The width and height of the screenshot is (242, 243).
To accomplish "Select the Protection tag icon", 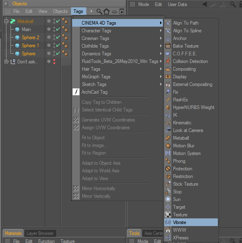I will [168, 169].
